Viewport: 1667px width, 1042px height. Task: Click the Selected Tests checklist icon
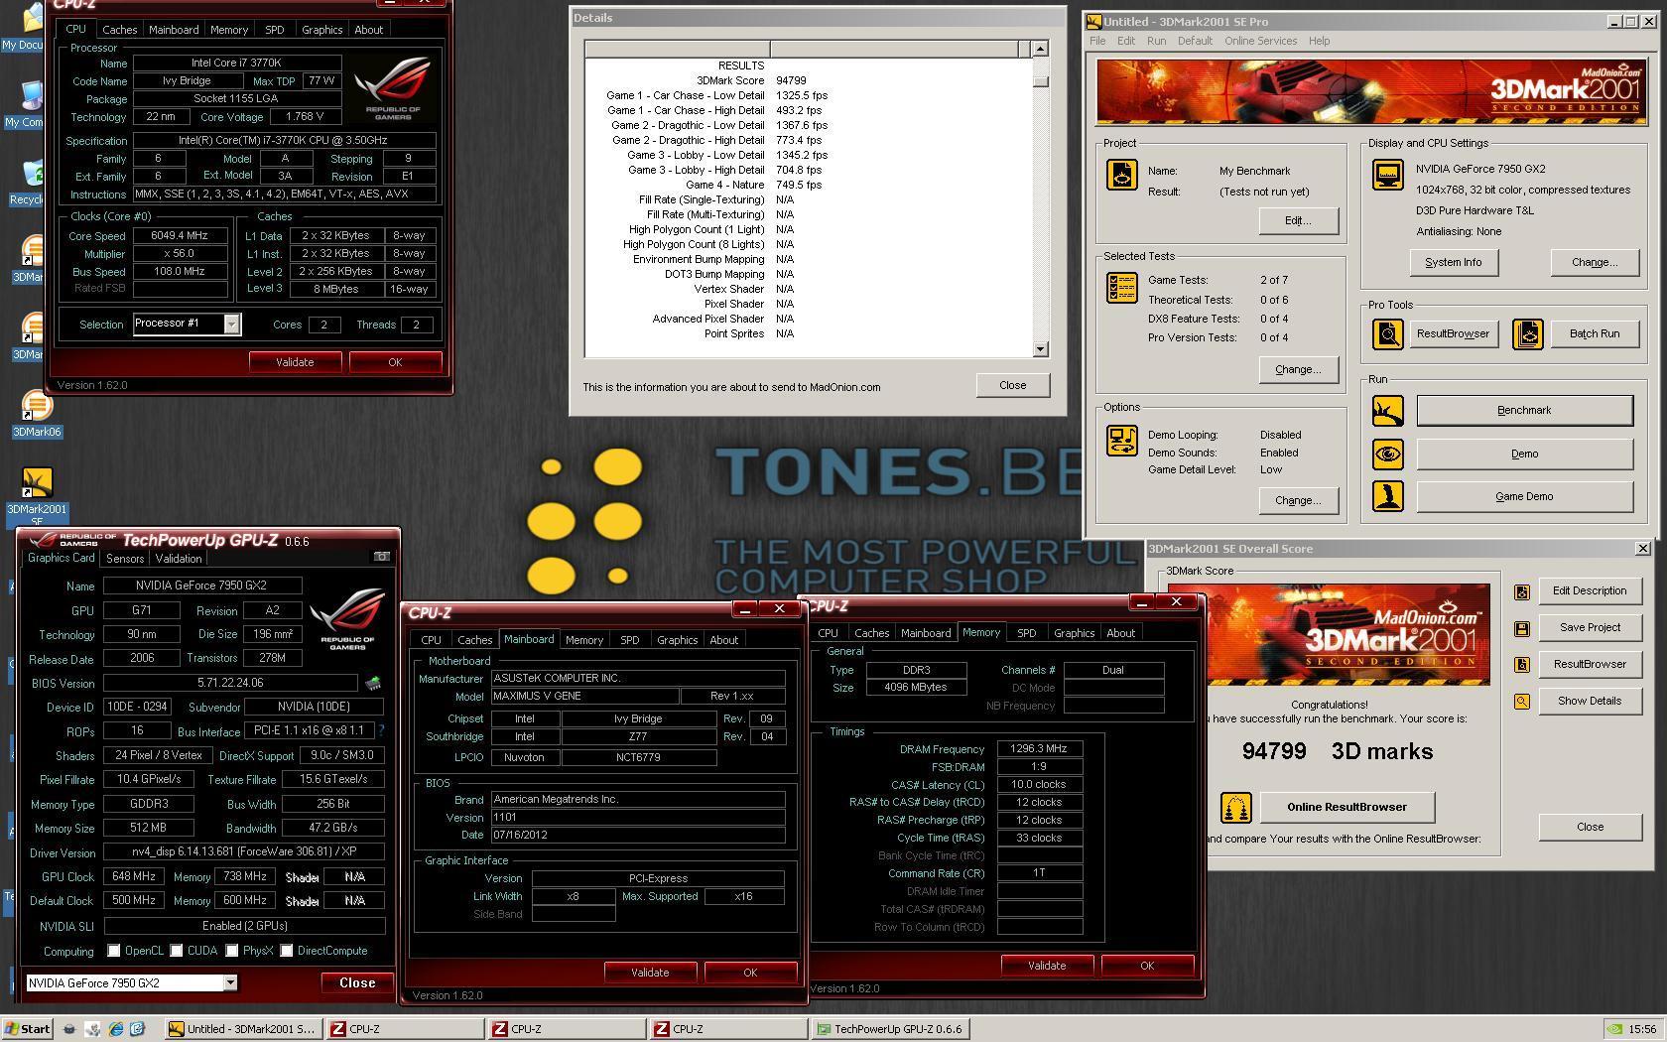coord(1121,288)
